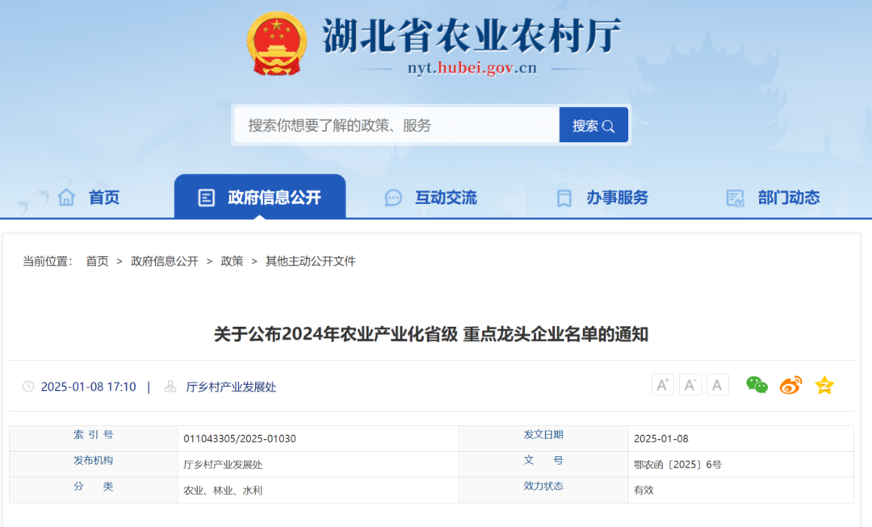
Task: Share article via WeChat icon
Action: pyautogui.click(x=757, y=385)
